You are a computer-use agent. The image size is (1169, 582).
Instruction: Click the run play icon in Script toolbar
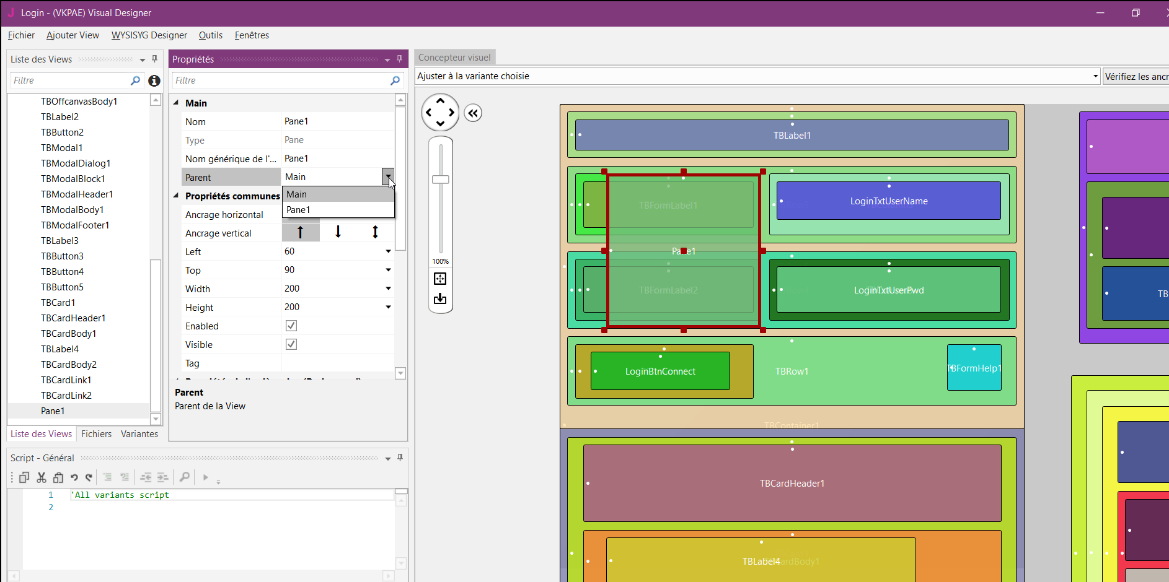tap(205, 477)
